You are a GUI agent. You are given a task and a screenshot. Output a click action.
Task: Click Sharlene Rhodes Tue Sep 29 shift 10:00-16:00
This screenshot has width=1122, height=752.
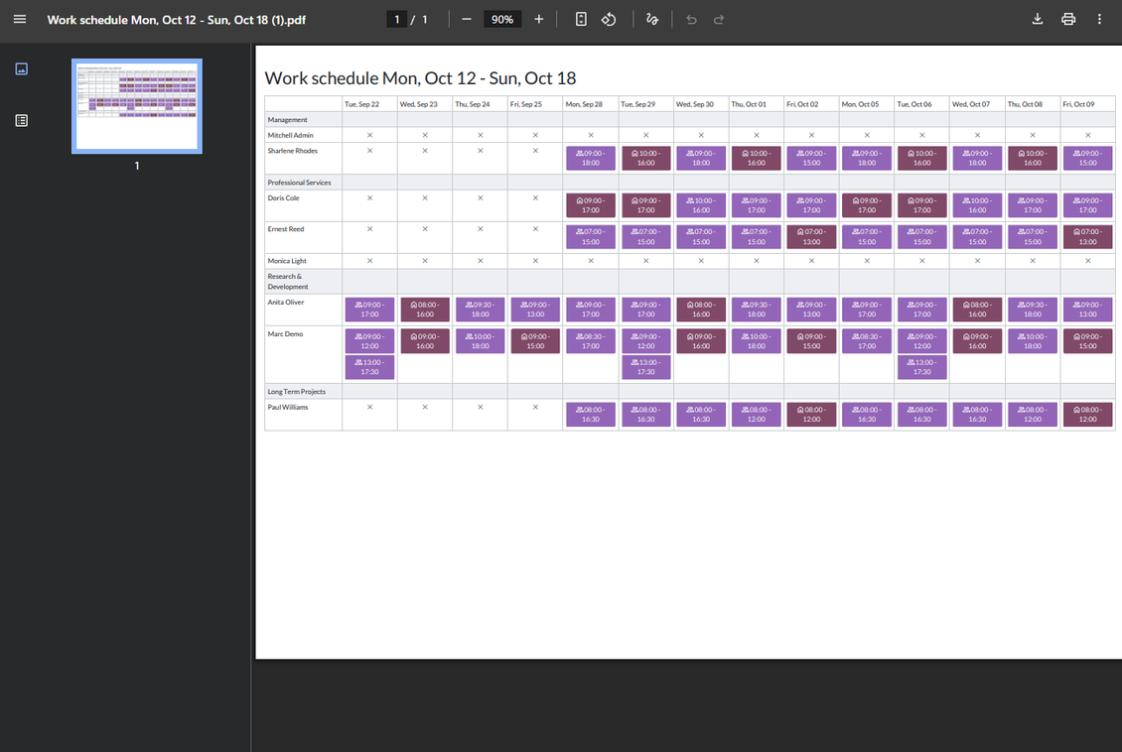coord(646,158)
